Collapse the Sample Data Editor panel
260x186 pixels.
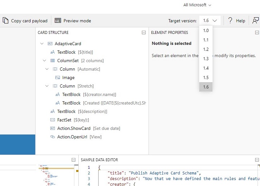pos(257,160)
